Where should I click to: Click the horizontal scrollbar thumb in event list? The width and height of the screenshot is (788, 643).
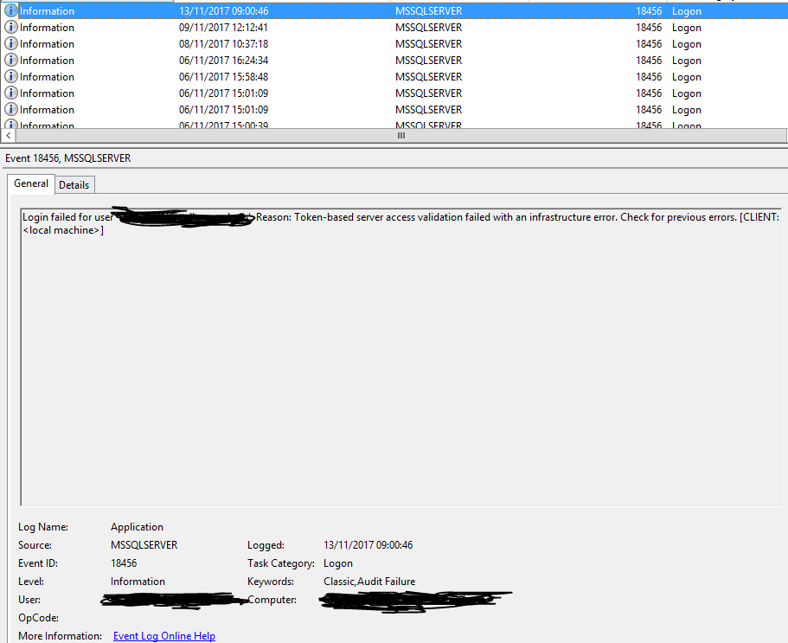click(x=400, y=135)
